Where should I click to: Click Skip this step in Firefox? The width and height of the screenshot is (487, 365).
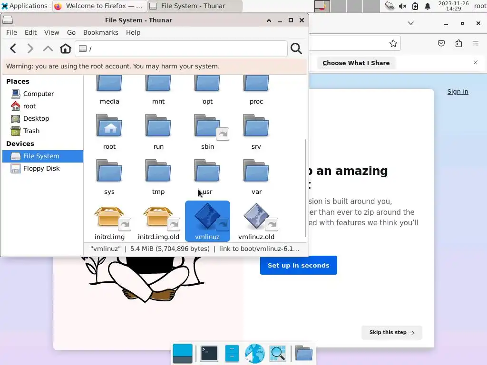[392, 332]
